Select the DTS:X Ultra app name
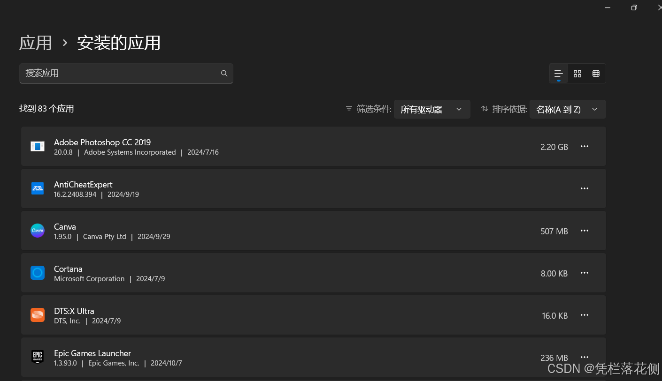The image size is (662, 381). point(74,311)
